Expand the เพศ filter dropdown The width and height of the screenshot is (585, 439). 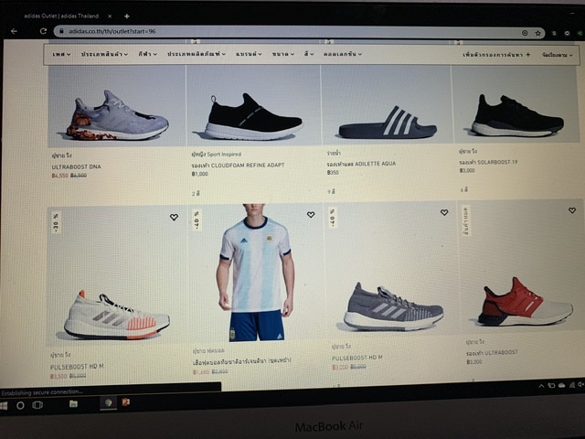click(x=61, y=55)
